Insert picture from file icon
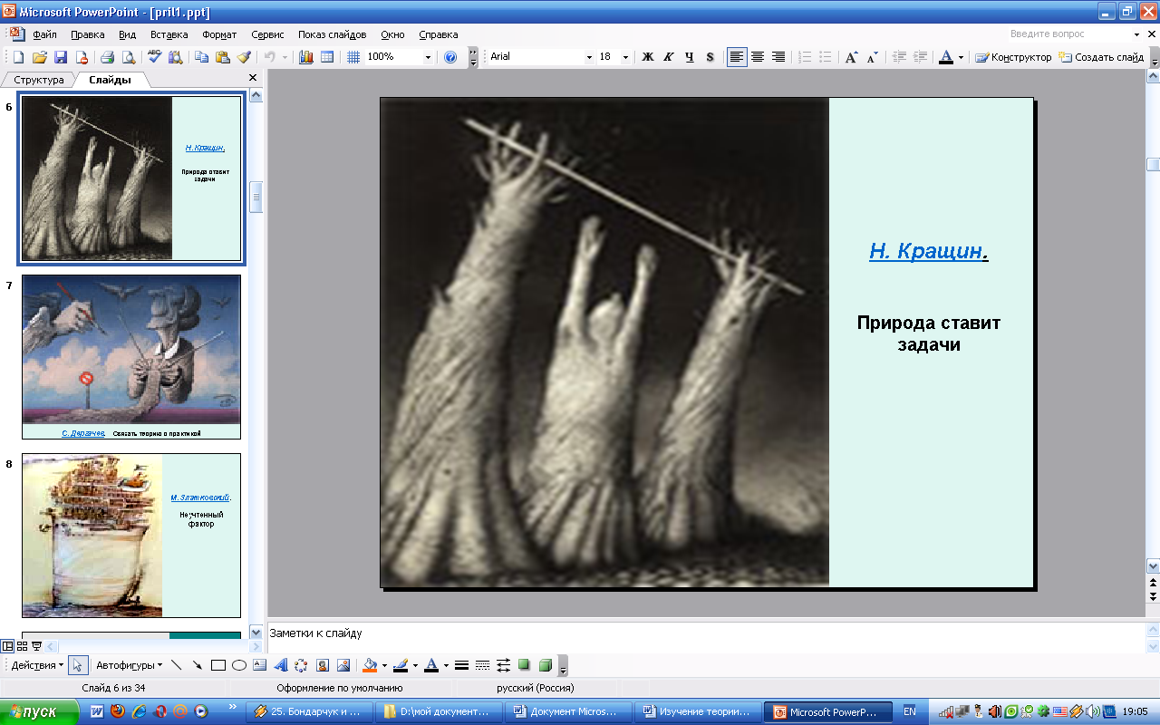This screenshot has width=1160, height=725. tap(343, 665)
